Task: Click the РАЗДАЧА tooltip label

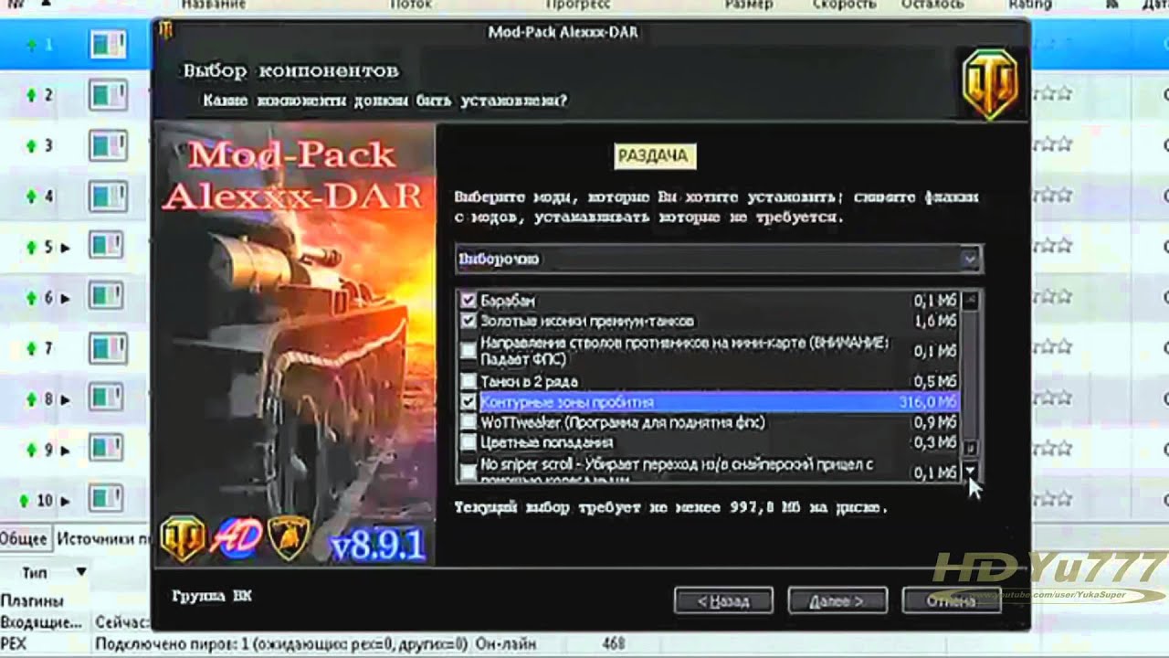Action: [x=654, y=155]
